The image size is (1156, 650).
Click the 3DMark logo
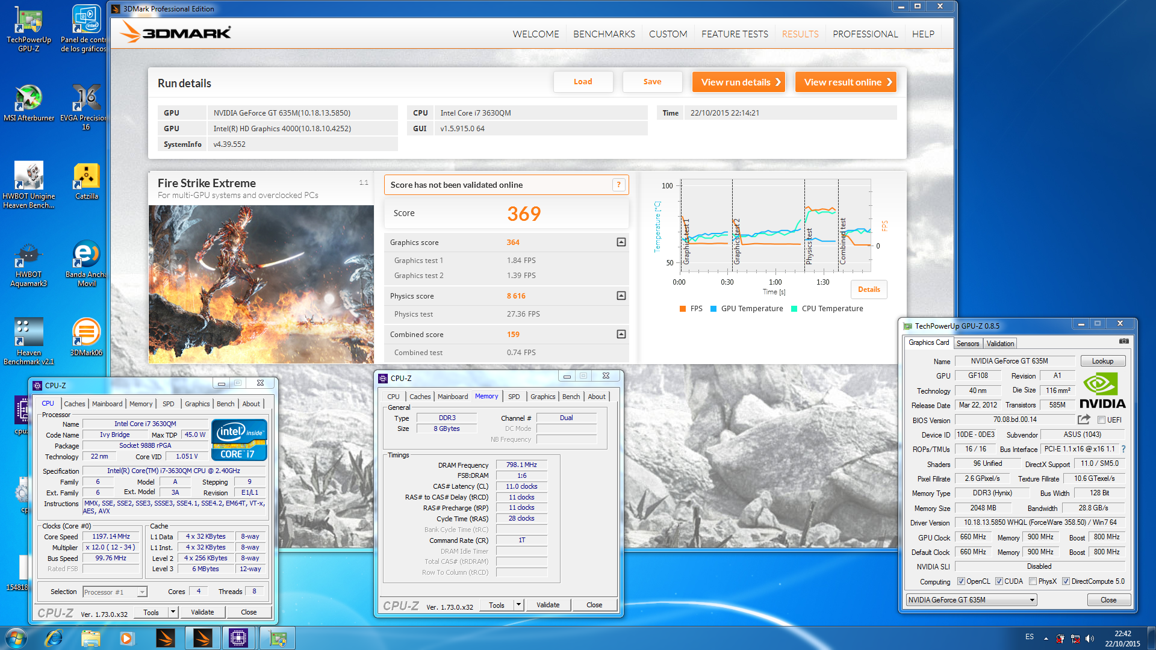click(x=175, y=32)
